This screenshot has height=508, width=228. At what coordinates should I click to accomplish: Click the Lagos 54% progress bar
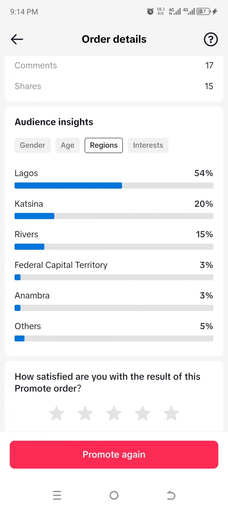point(114,186)
